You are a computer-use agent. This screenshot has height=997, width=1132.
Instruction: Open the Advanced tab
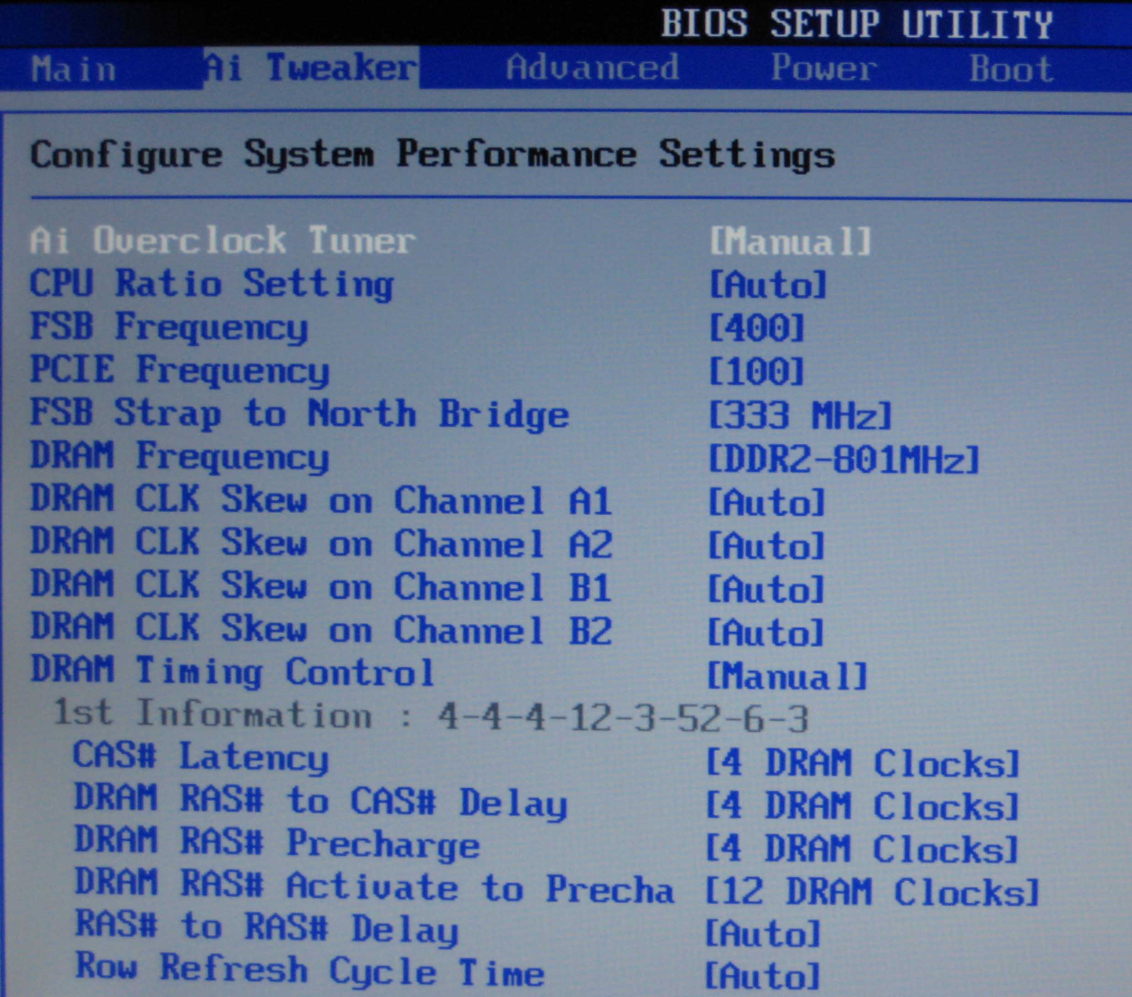click(592, 68)
